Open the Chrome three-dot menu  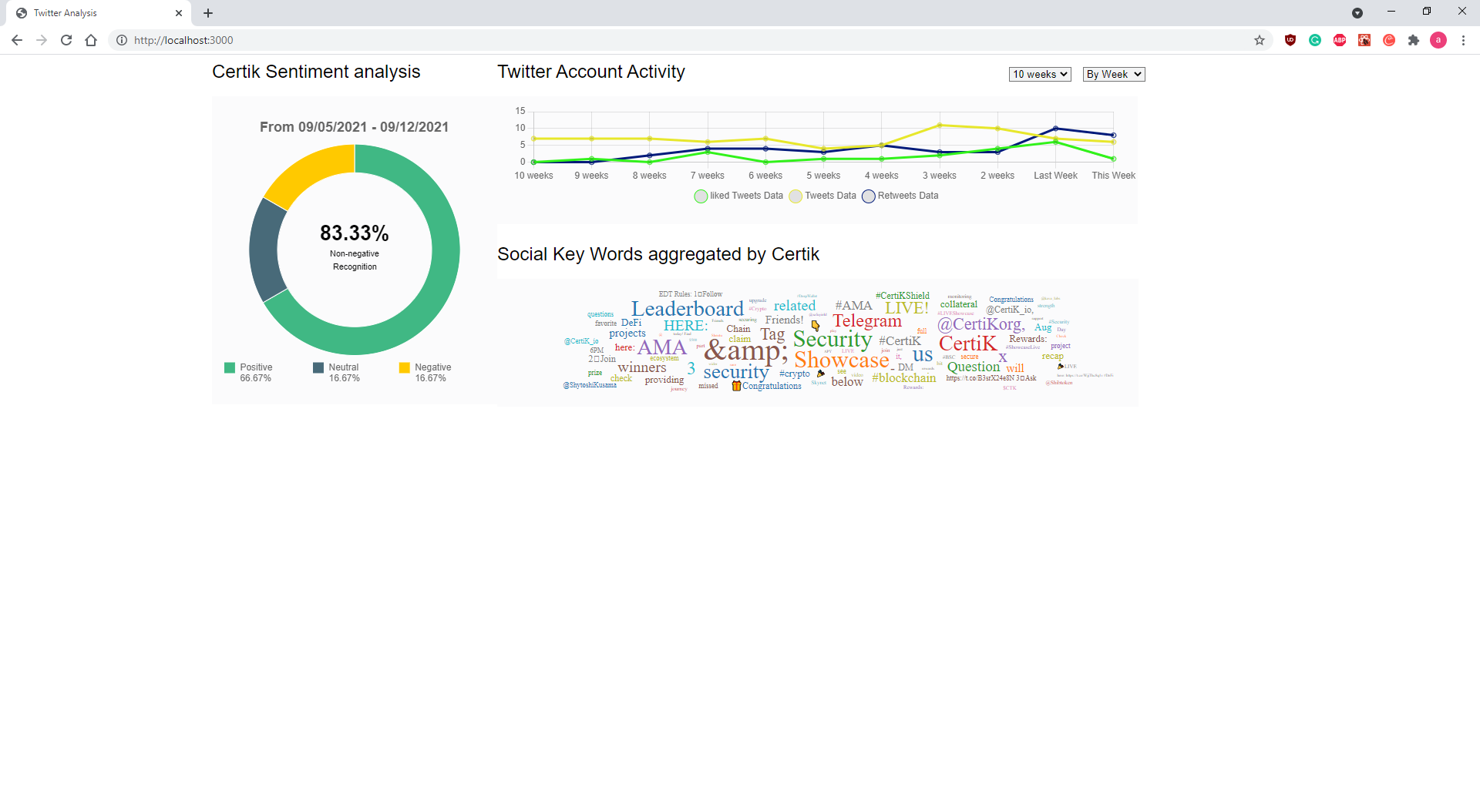coord(1465,40)
